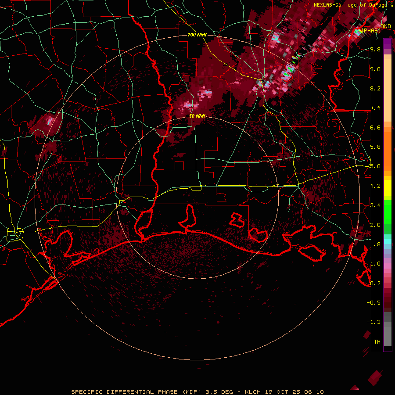Click the 100 NMI range ring label
Image resolution: width=395 pixels, height=395 pixels.
tap(197, 35)
